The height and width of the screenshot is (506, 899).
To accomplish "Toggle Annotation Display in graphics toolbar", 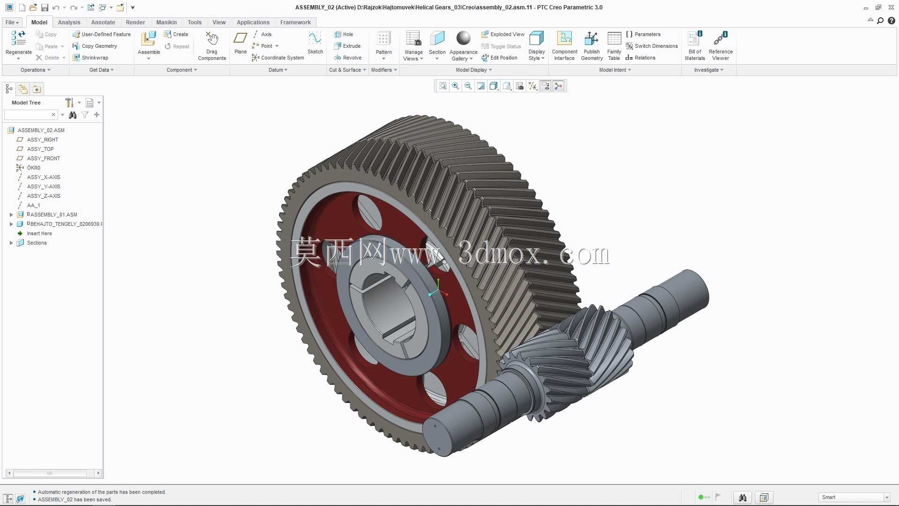I will (545, 86).
